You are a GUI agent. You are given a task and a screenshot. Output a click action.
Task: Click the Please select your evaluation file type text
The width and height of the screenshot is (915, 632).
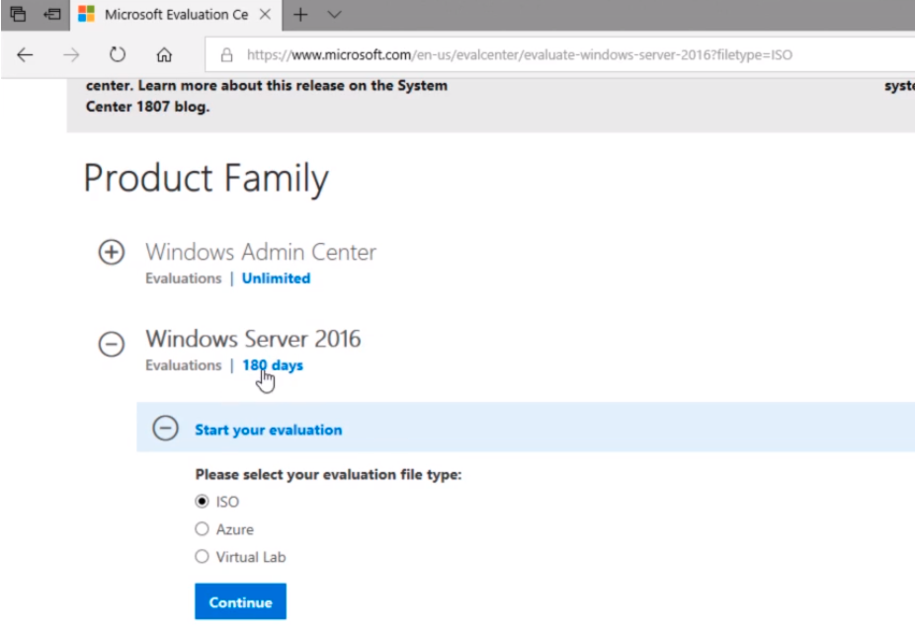pyautogui.click(x=328, y=475)
